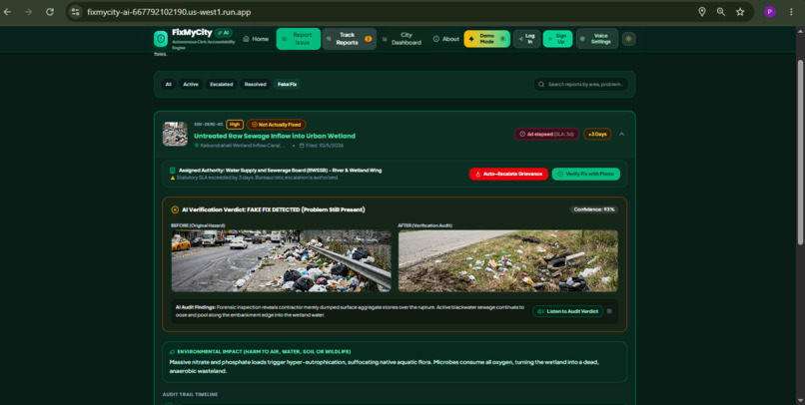Focus the search reports field
Image resolution: width=805 pixels, height=405 pixels.
(x=580, y=84)
